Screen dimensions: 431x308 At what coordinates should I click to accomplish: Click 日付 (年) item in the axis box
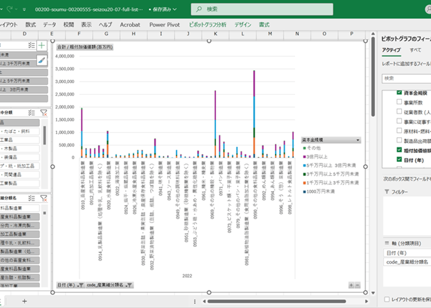tap(407, 253)
